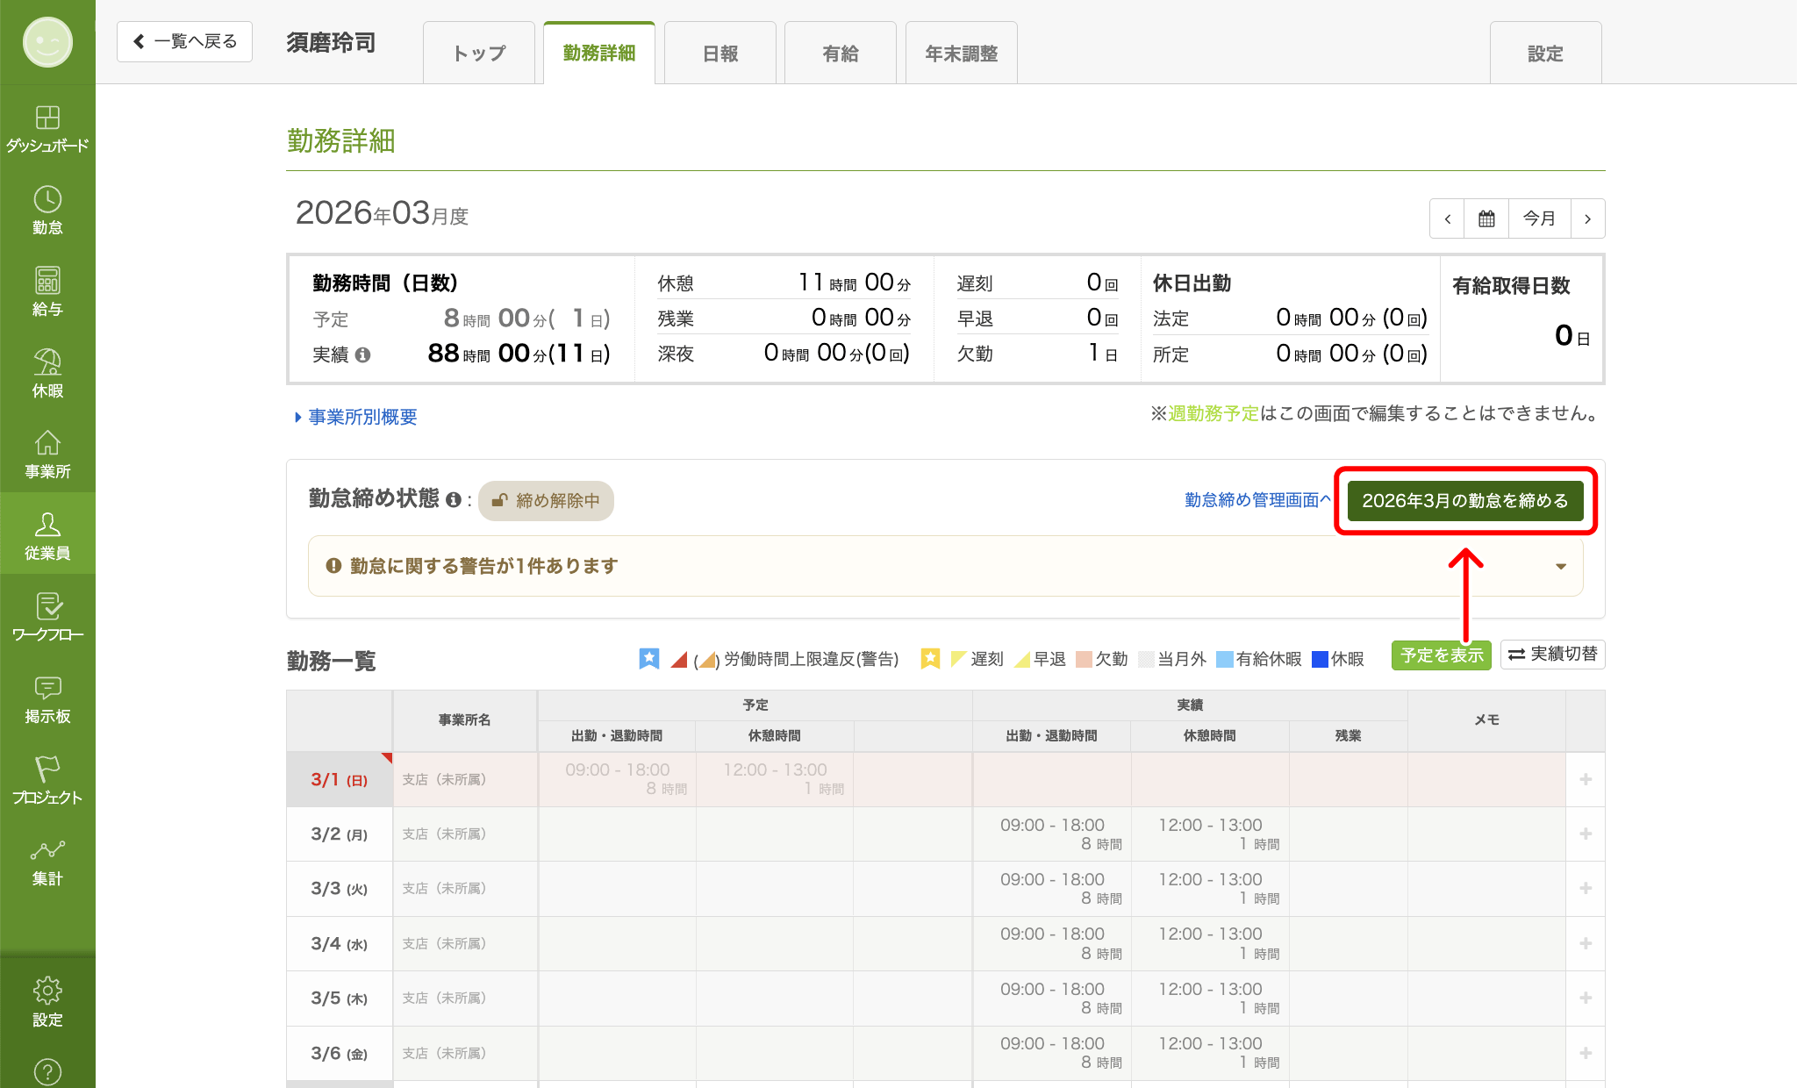Image resolution: width=1797 pixels, height=1088 pixels.
Task: Open the 事業所 house icon in sidebar
Action: coord(47,455)
